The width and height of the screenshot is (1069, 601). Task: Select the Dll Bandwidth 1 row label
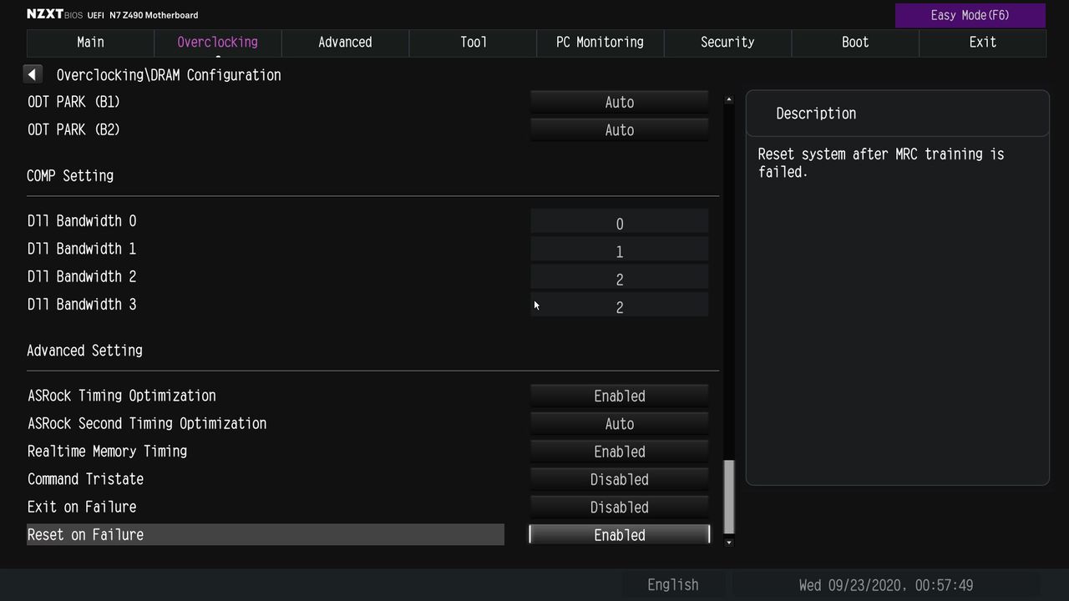(x=82, y=249)
